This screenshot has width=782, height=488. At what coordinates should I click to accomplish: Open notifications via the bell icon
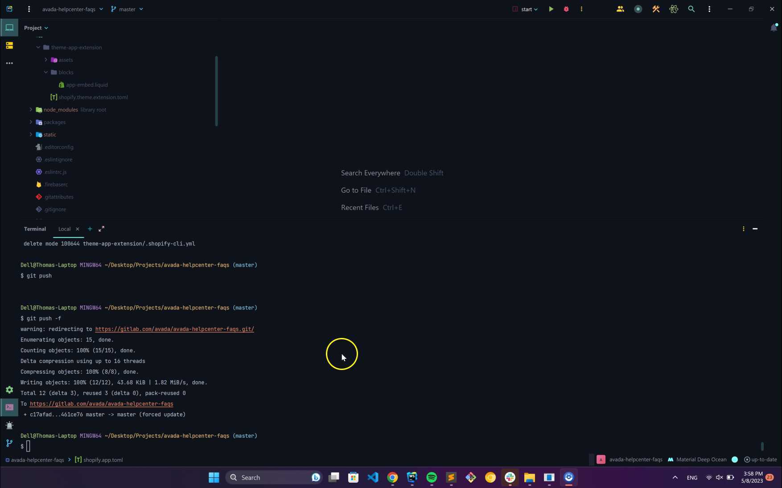tap(773, 28)
